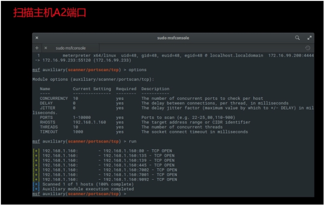Image resolution: width=324 pixels, height=205 pixels.
Task: Close the sudo msfconsole tab
Action: point(46,48)
